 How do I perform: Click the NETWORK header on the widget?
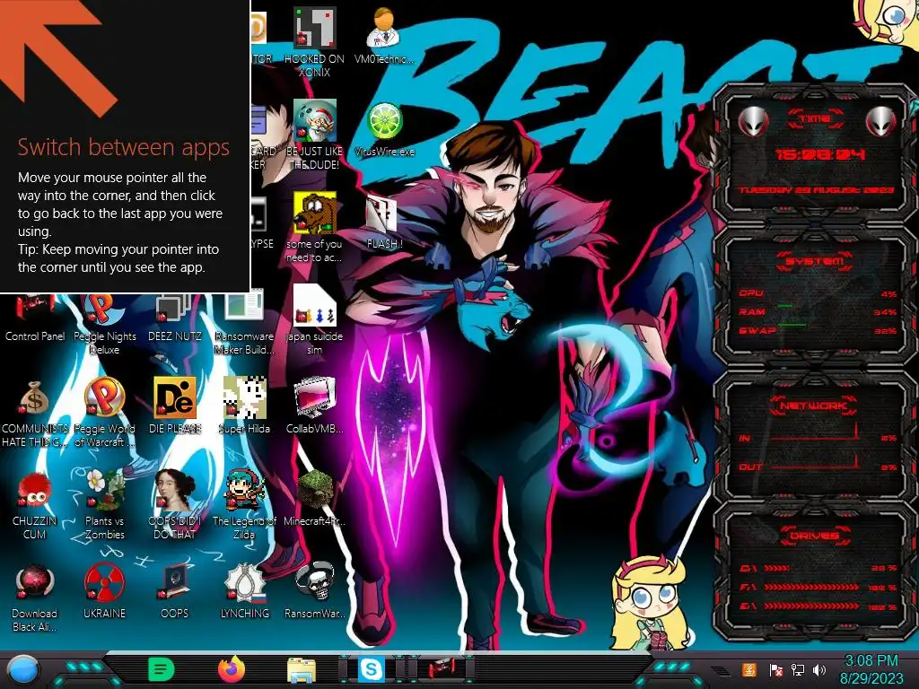(813, 406)
